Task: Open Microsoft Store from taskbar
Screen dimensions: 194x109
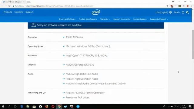Action: (x=34, y=106)
